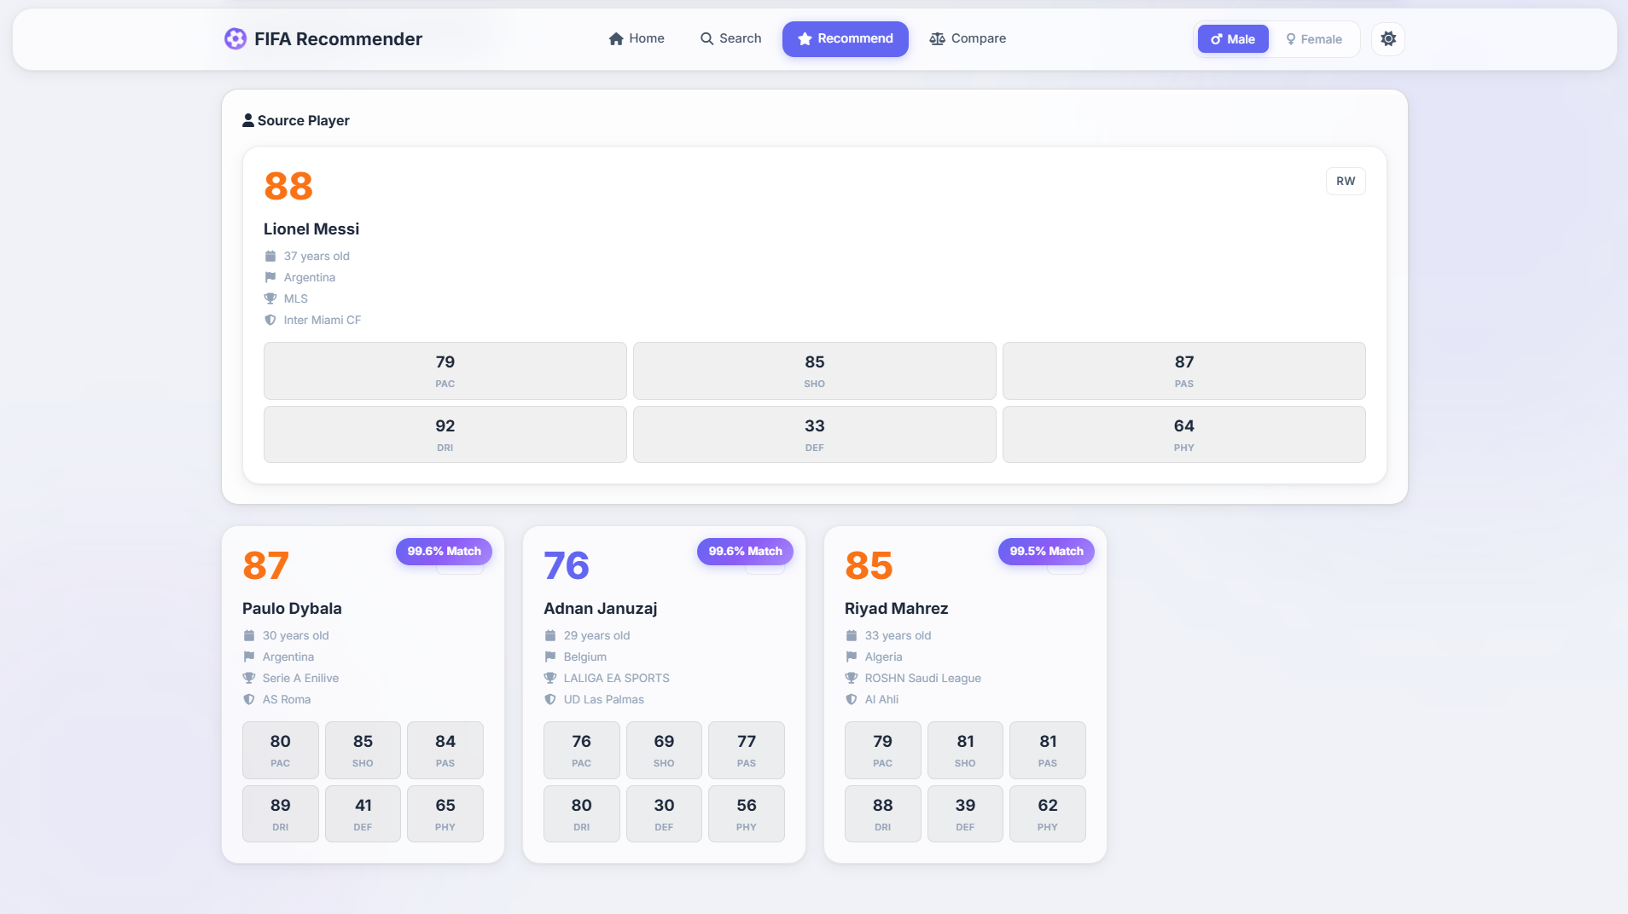
Task: Open the Riyad Mahrez player card name
Action: tap(896, 608)
